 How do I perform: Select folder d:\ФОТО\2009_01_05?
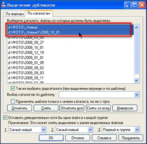tap(71, 63)
